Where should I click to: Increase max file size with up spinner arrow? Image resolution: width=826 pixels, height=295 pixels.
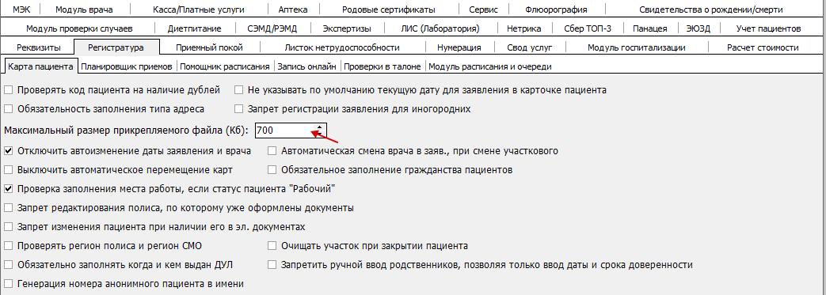click(x=318, y=127)
